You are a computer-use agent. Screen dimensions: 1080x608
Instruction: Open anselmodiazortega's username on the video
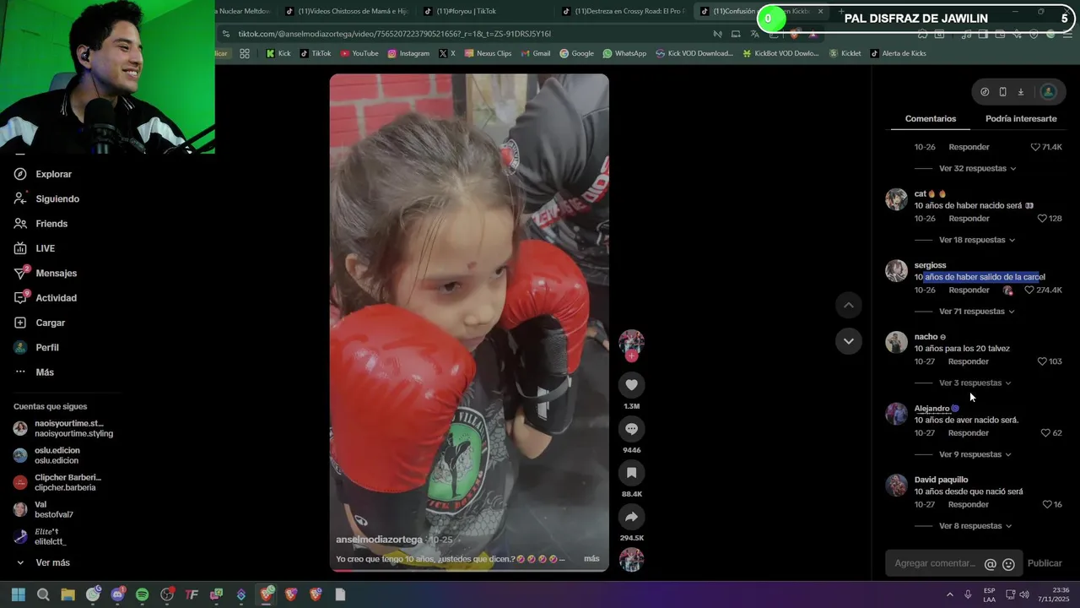pyautogui.click(x=379, y=540)
